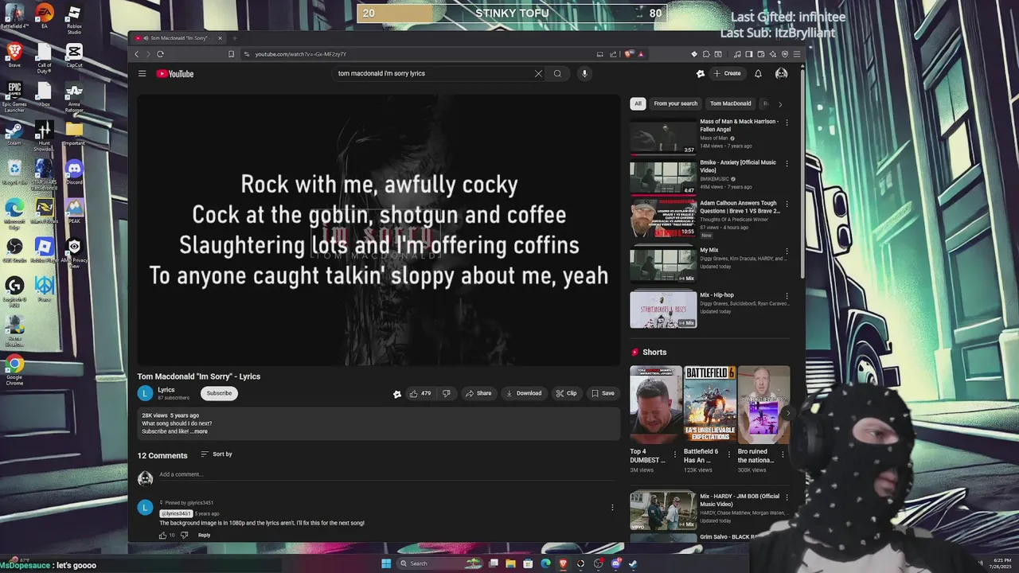This screenshot has width=1019, height=573.
Task: Dislike the Im Sorry lyrics video
Action: (446, 393)
